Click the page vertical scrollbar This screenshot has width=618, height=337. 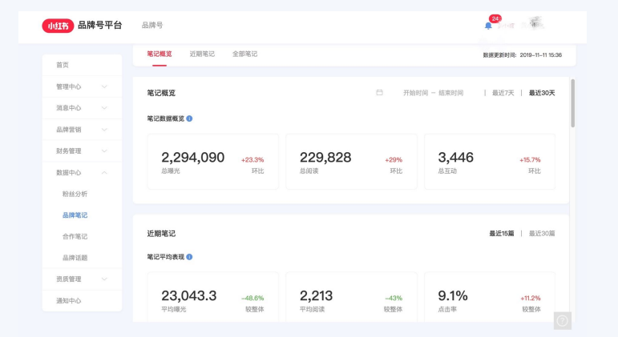[572, 103]
